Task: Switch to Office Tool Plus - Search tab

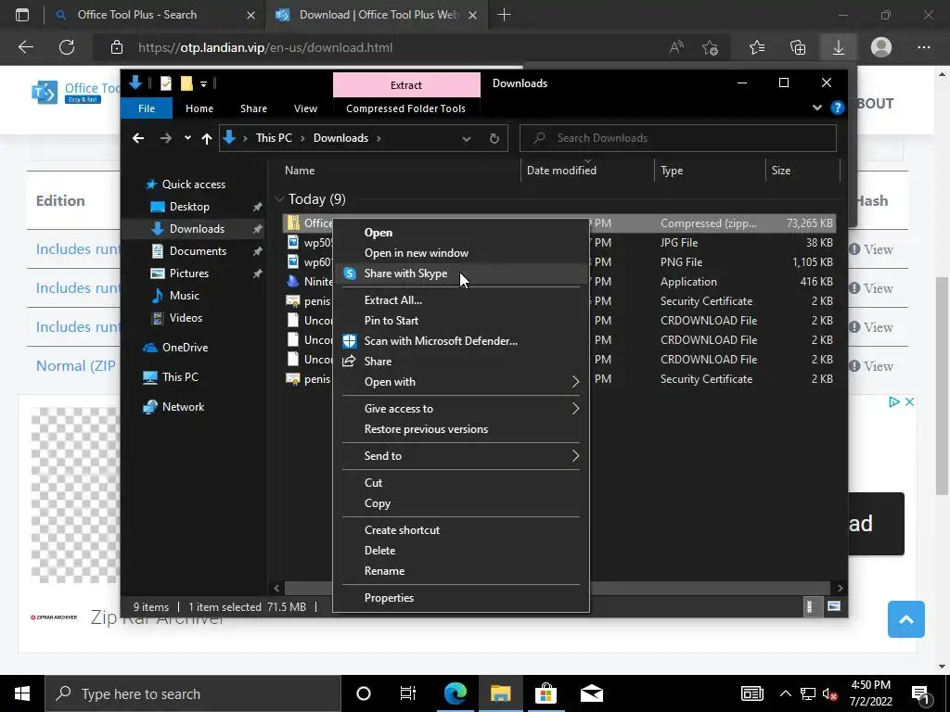Action: [x=137, y=15]
